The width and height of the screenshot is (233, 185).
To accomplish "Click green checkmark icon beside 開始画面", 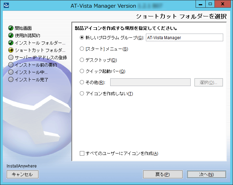I will click(x=11, y=28).
